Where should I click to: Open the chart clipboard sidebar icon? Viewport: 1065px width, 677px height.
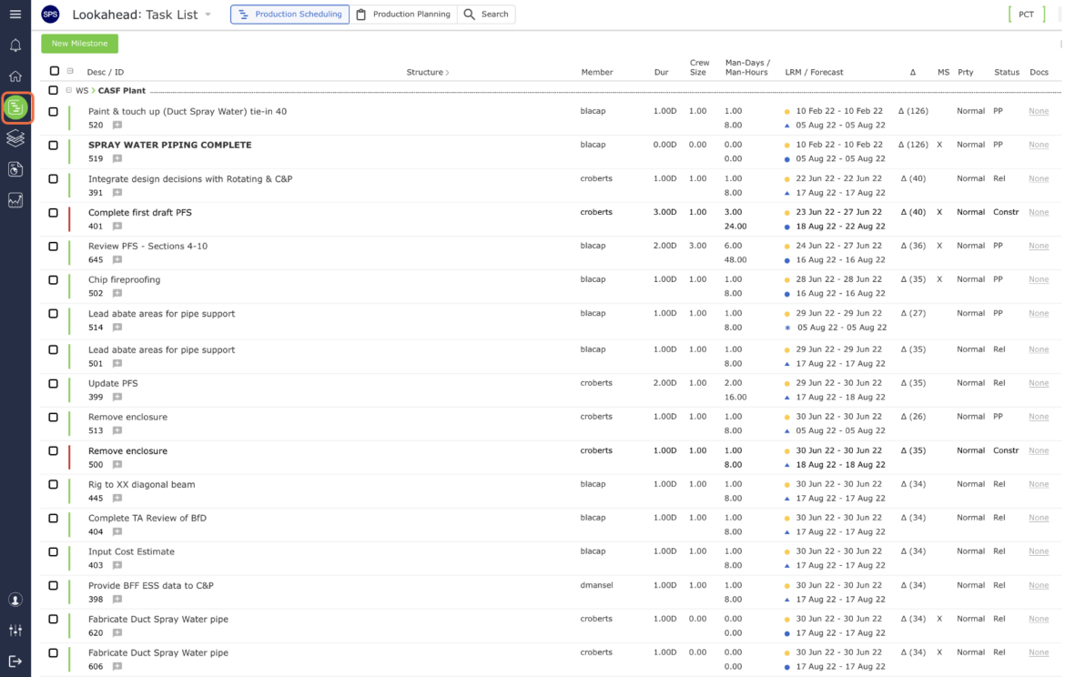15,169
